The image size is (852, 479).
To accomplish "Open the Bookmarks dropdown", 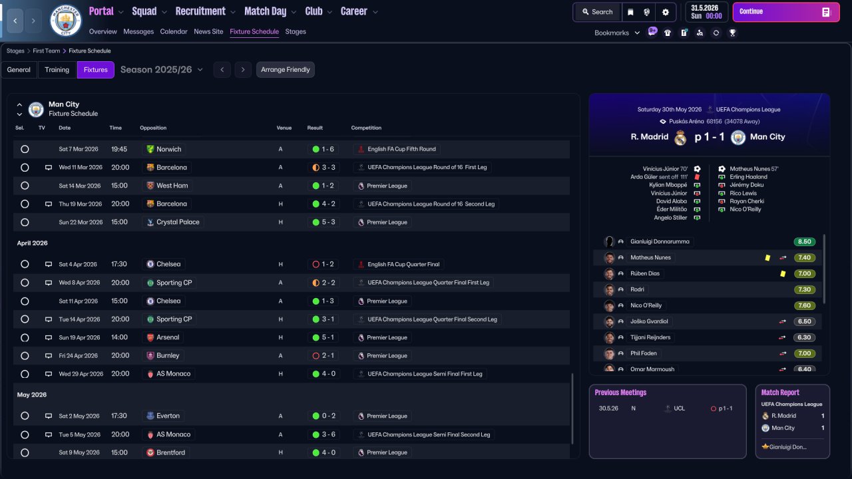I will 617,33.
